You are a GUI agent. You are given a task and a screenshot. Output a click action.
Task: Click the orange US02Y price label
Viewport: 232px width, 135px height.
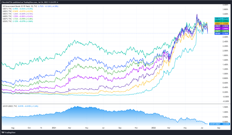tap(222, 23)
